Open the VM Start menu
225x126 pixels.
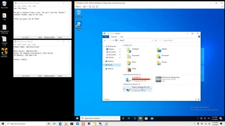click(77, 118)
